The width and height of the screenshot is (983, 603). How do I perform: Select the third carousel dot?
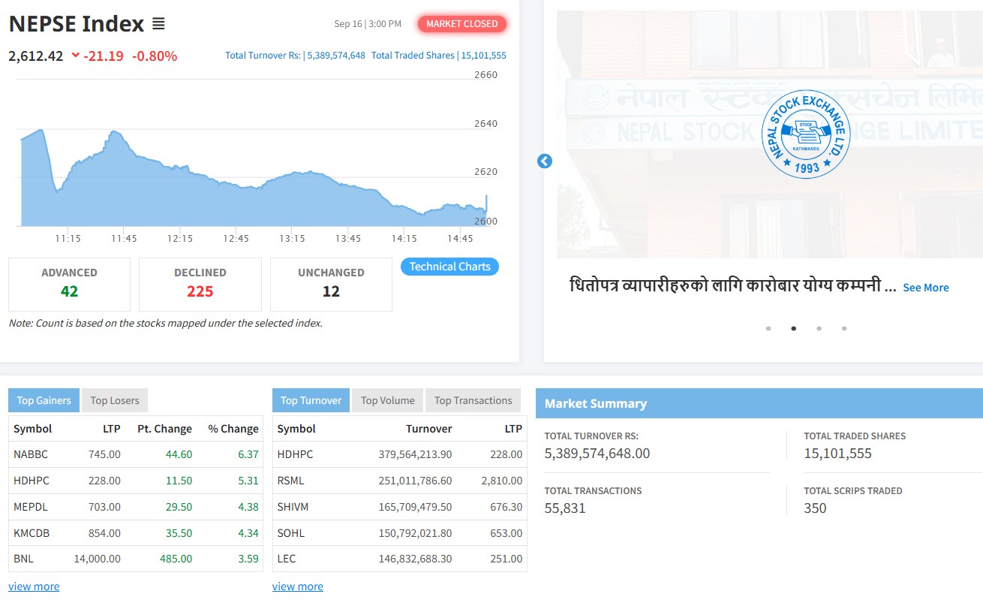(x=819, y=328)
